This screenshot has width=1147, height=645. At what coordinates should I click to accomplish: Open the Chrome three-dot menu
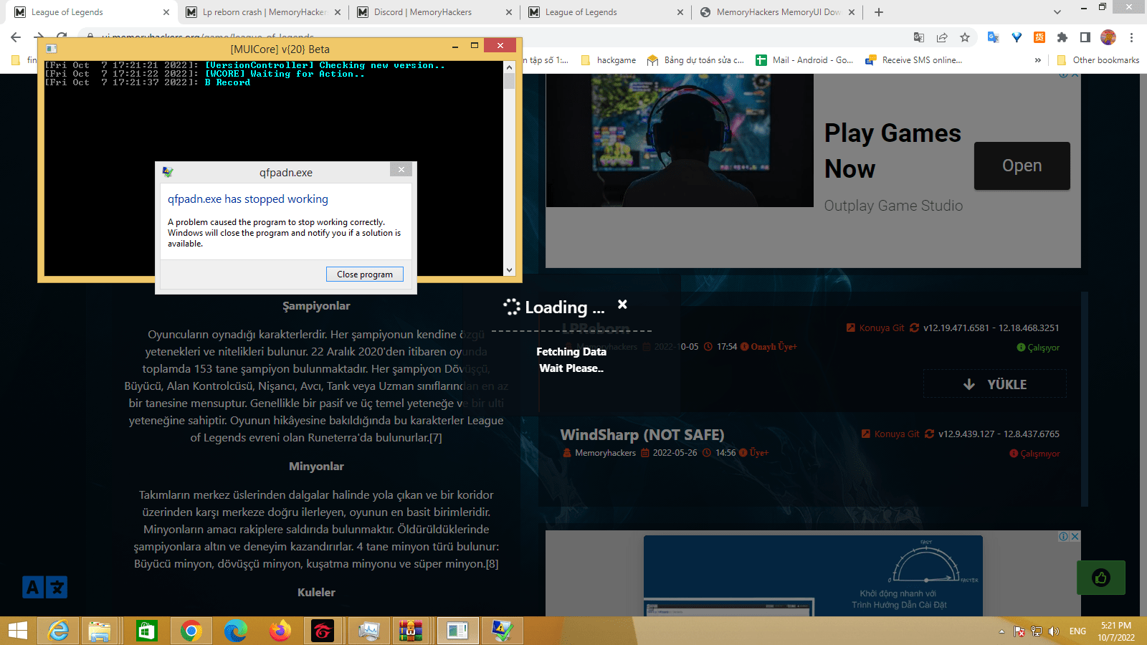(1131, 37)
